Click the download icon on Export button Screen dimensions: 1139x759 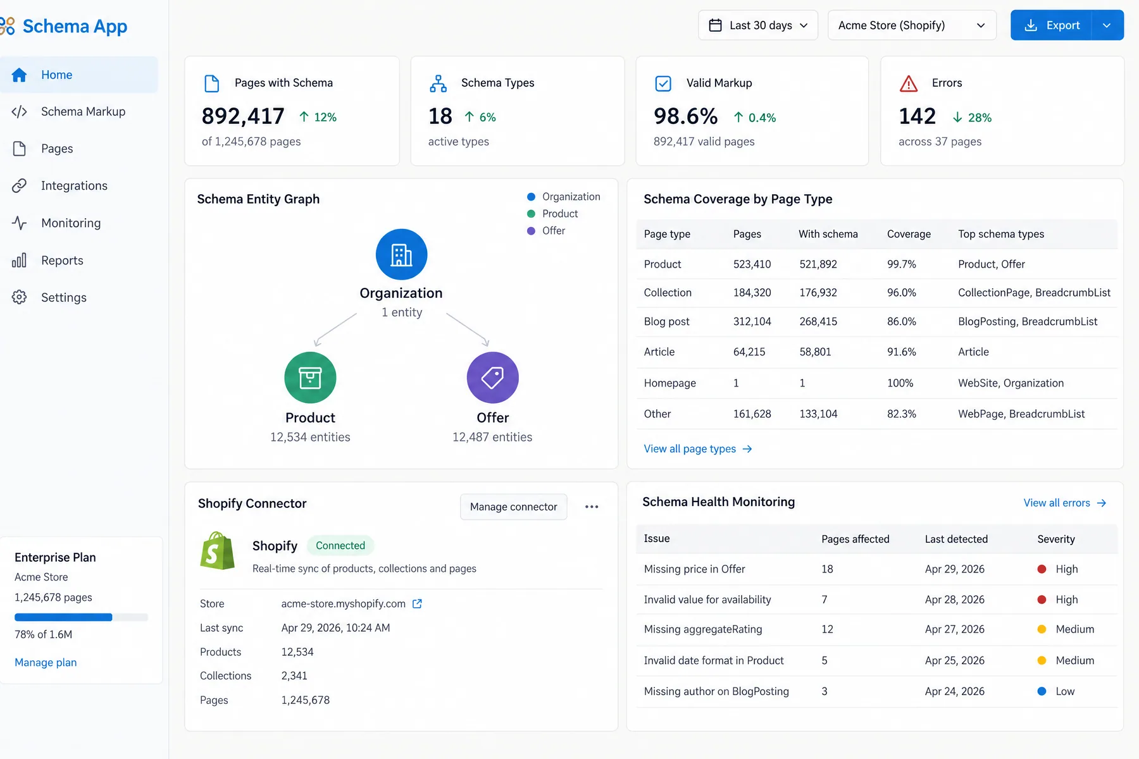pyautogui.click(x=1031, y=25)
